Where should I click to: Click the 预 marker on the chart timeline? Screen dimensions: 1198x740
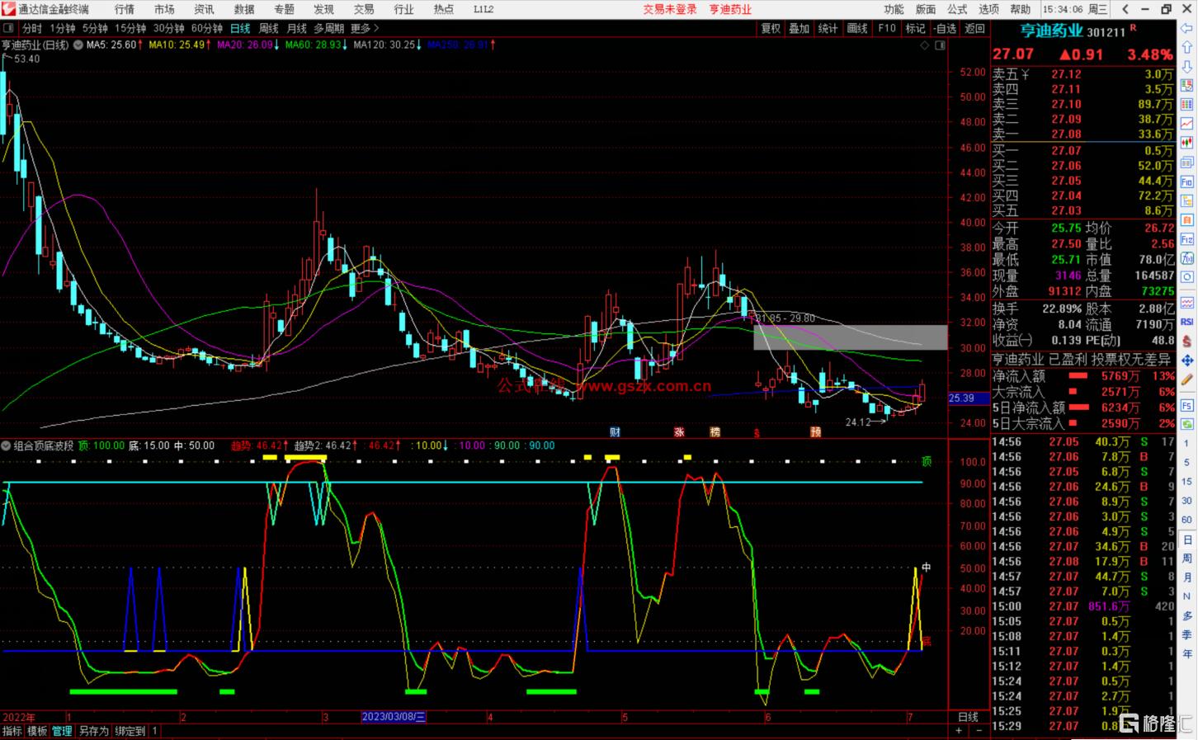click(815, 431)
